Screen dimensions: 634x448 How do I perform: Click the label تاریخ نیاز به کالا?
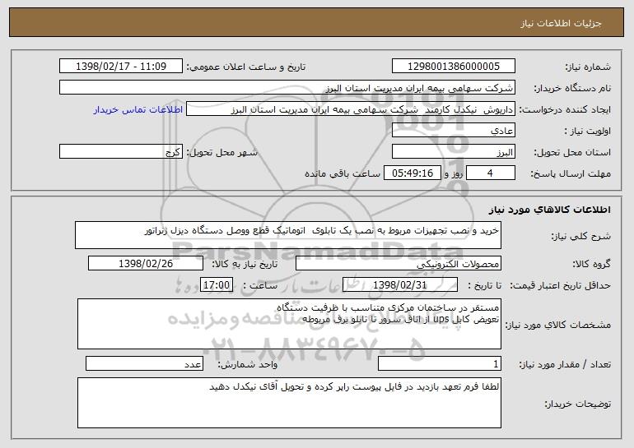tap(245, 265)
